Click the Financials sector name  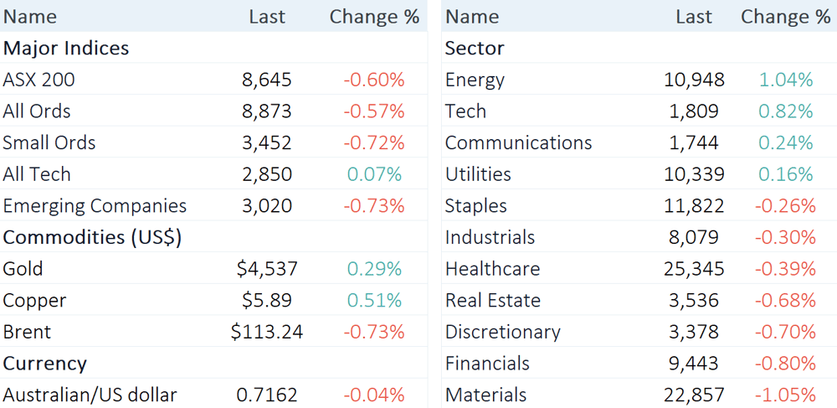487,363
